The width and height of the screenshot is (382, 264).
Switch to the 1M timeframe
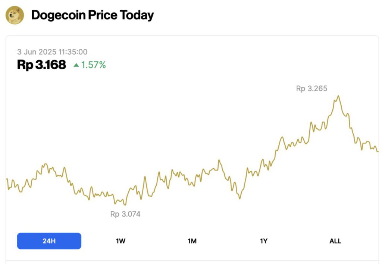(x=192, y=241)
